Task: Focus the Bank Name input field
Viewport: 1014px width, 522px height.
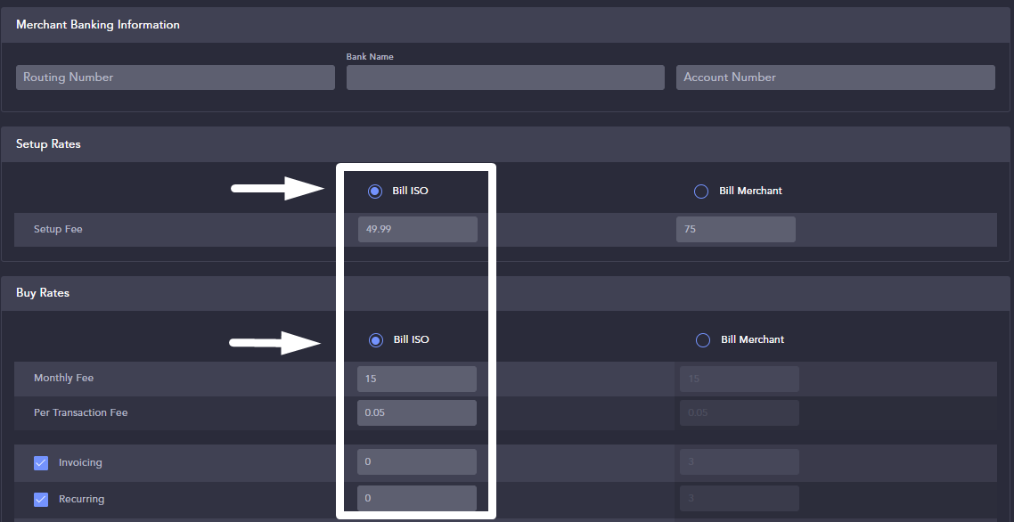Action: [506, 77]
